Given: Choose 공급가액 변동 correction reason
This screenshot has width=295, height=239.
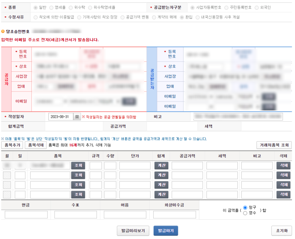Looking at the screenshot, I should click(122, 17).
